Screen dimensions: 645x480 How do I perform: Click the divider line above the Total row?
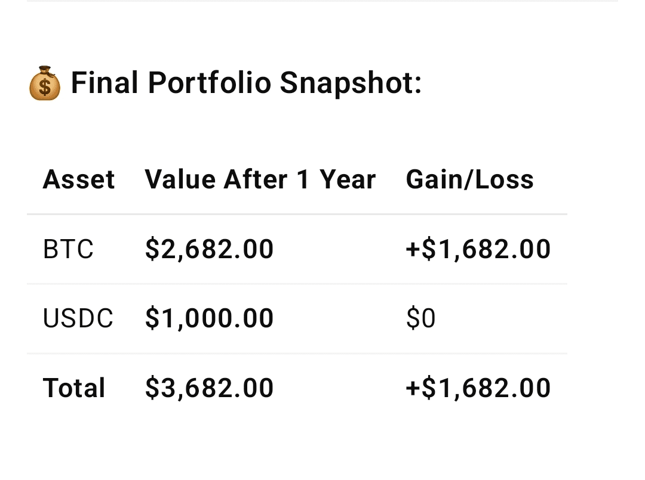[x=297, y=354]
